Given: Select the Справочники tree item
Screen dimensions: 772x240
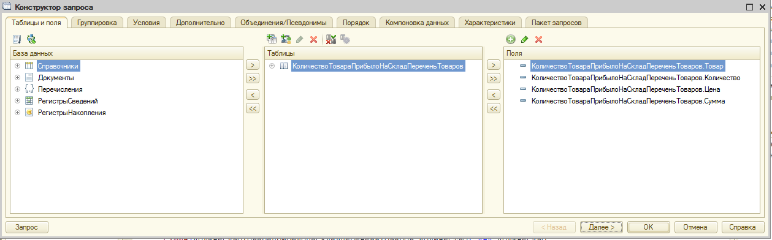Looking at the screenshot, I should click(x=58, y=66).
